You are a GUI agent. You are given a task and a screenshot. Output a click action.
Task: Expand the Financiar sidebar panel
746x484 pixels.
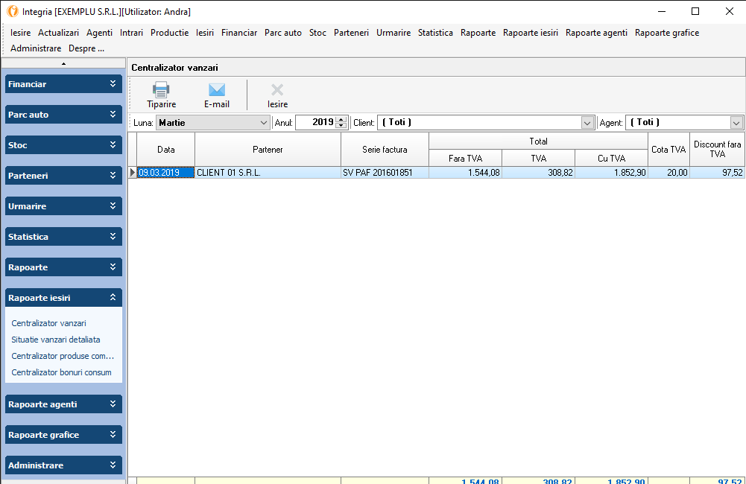(x=113, y=84)
